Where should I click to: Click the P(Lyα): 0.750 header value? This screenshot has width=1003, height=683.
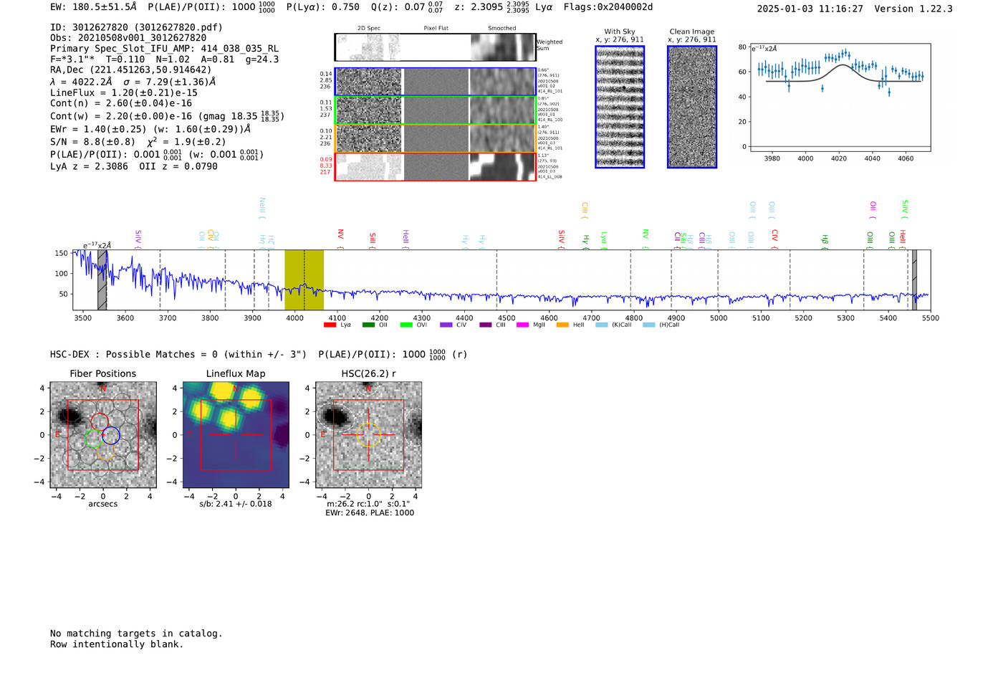(323, 7)
